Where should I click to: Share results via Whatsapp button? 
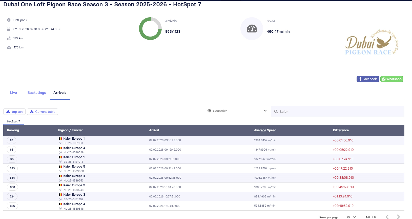click(x=392, y=79)
